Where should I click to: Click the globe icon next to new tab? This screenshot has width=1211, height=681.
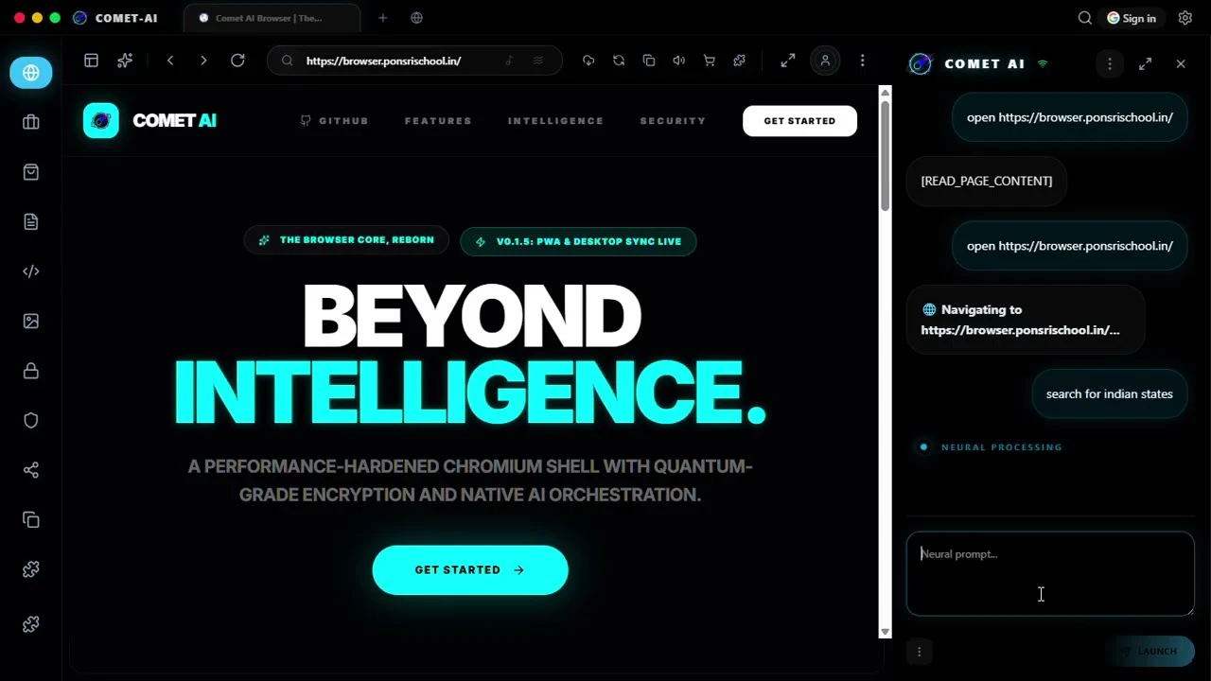[417, 18]
